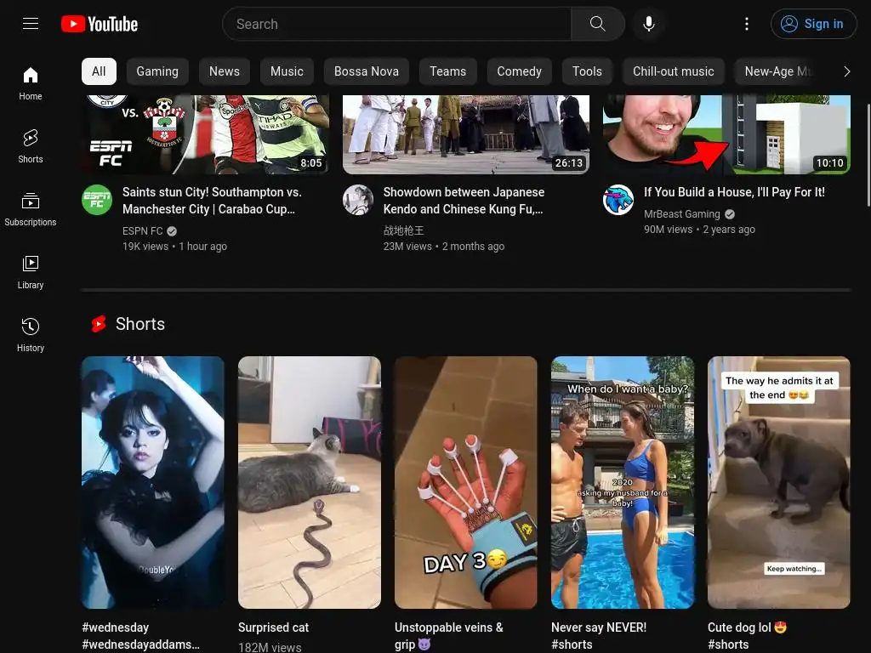
Task: Open Kendo vs Kung Fu thumbnail
Action: click(x=466, y=134)
